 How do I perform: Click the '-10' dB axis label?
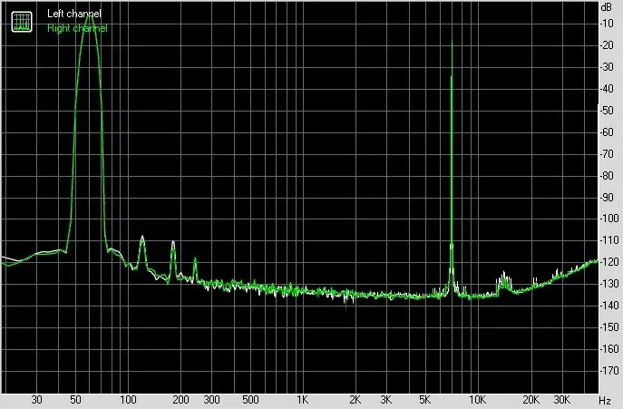[x=608, y=24]
